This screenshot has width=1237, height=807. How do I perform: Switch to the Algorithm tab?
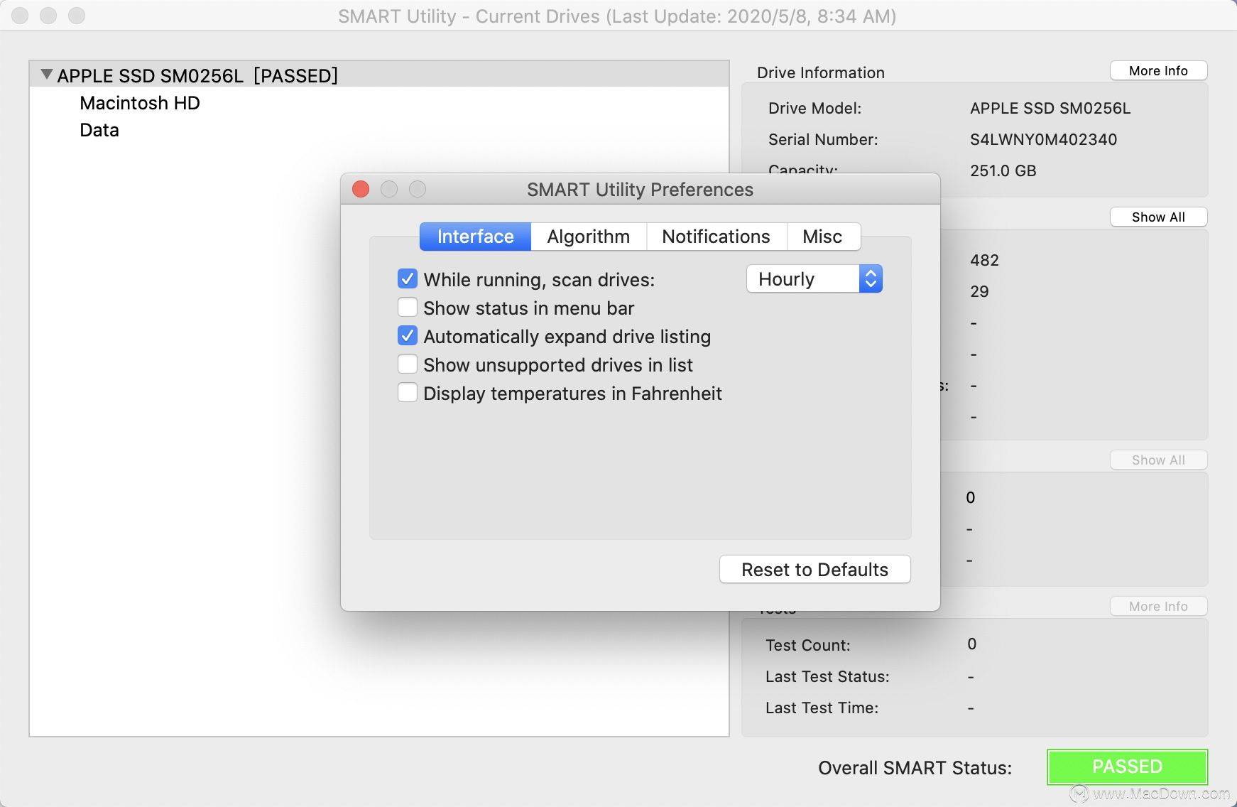[589, 237]
